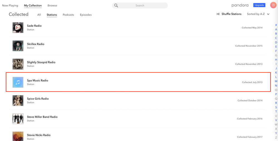Select the Episodes filter tab
This screenshot has width=278, height=141.
tap(86, 15)
